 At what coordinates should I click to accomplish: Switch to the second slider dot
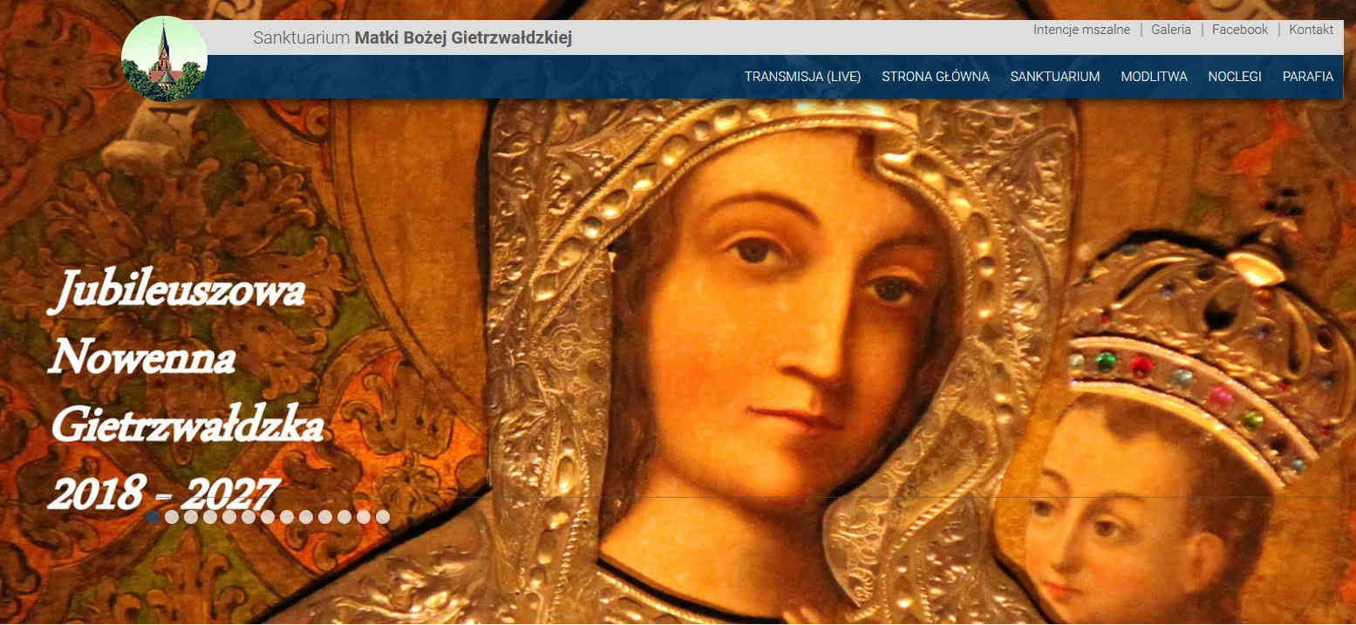coord(172,517)
